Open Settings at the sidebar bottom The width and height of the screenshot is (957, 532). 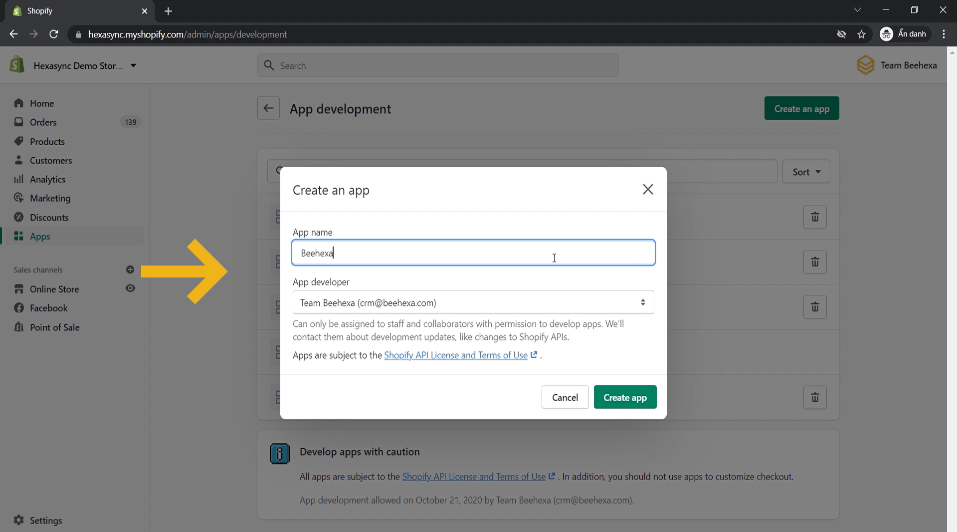(45, 521)
